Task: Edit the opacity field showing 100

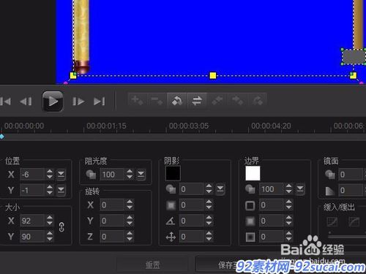Action: pos(113,175)
